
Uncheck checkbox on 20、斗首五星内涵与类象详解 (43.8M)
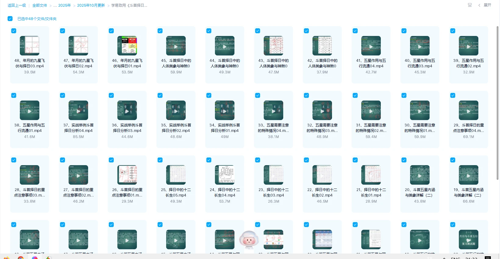tap(404, 160)
